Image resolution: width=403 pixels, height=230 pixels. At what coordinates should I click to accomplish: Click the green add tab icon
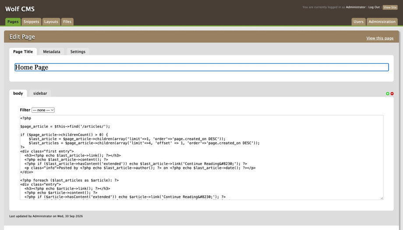[388, 93]
